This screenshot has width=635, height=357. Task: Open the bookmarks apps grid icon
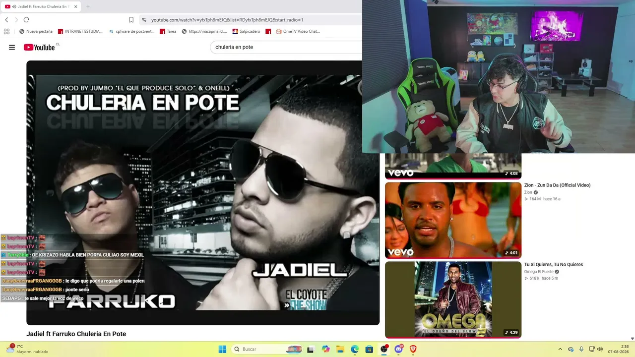pyautogui.click(x=6, y=31)
